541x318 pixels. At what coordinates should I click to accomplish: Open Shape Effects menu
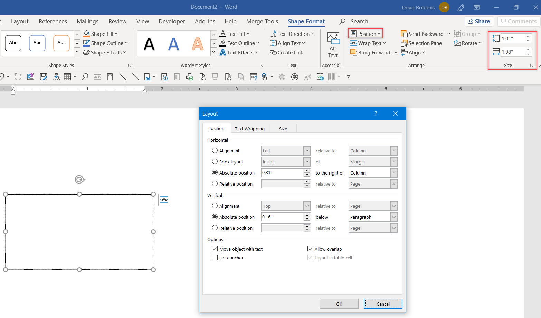[x=105, y=52]
